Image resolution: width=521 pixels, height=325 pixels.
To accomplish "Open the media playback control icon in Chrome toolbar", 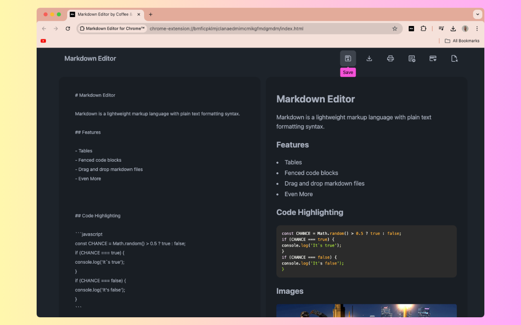I will tap(441, 28).
